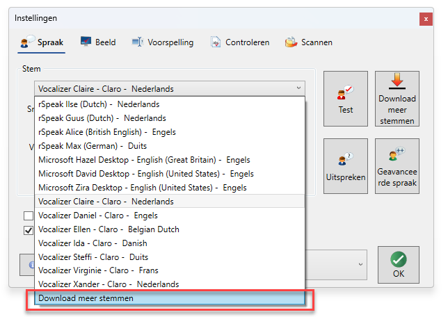448x317 pixels.
Task: Open Geavanceerde spraak settings
Action: (397, 166)
